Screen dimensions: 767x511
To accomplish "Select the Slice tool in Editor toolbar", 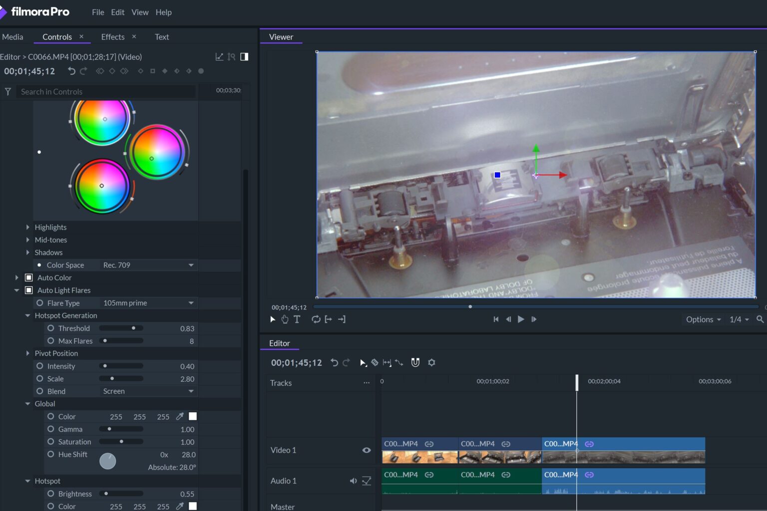I will tap(375, 363).
